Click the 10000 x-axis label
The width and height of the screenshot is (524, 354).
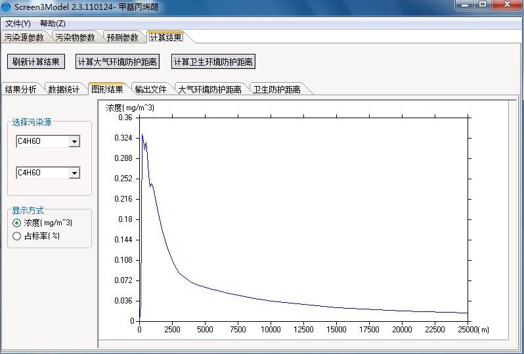click(271, 330)
